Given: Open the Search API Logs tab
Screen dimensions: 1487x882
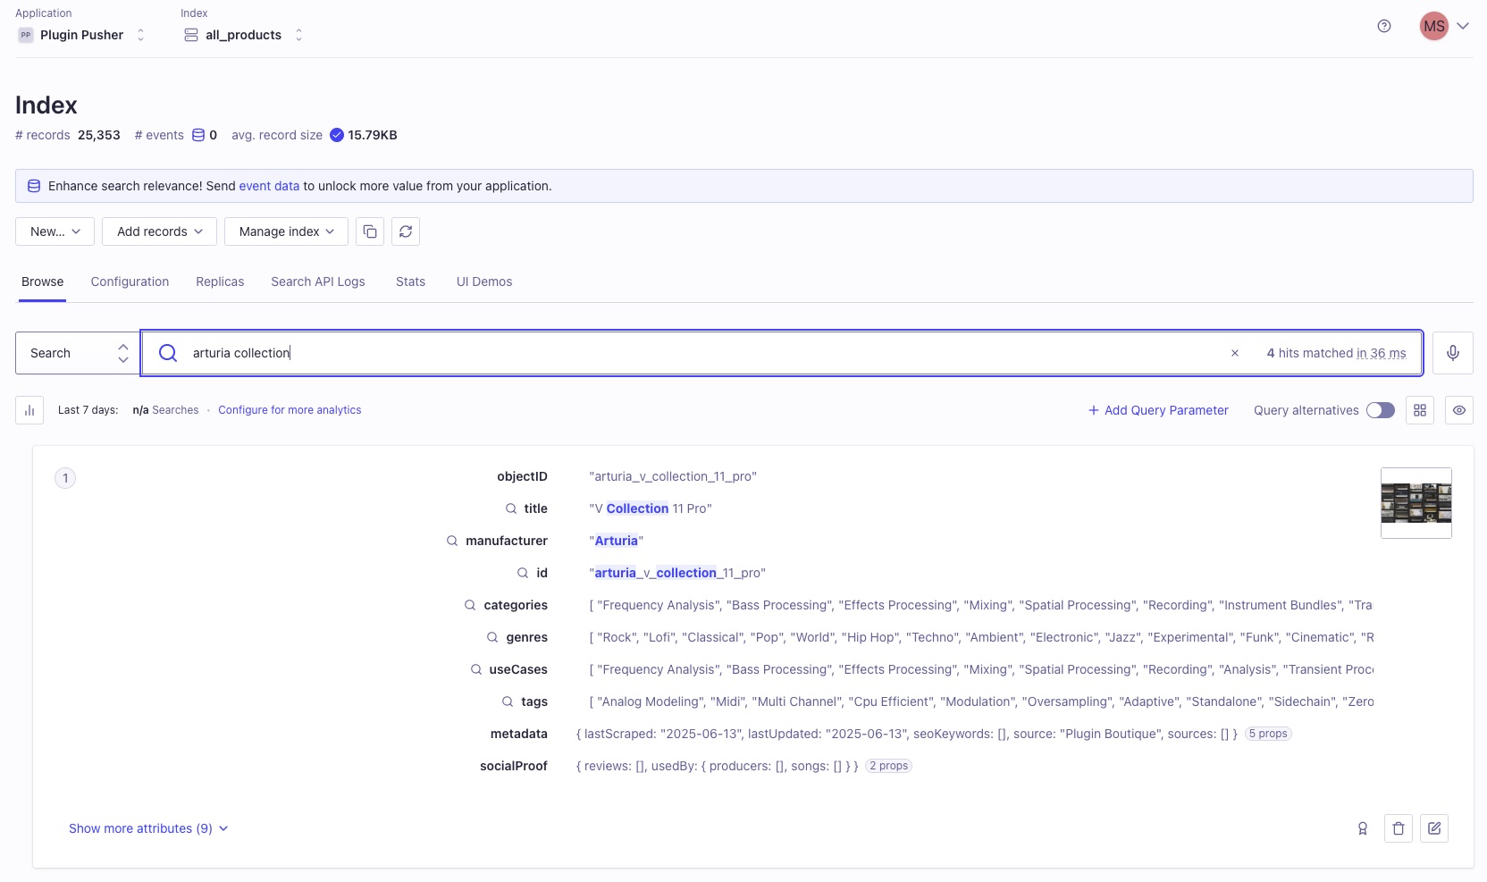Looking at the screenshot, I should tap(318, 281).
